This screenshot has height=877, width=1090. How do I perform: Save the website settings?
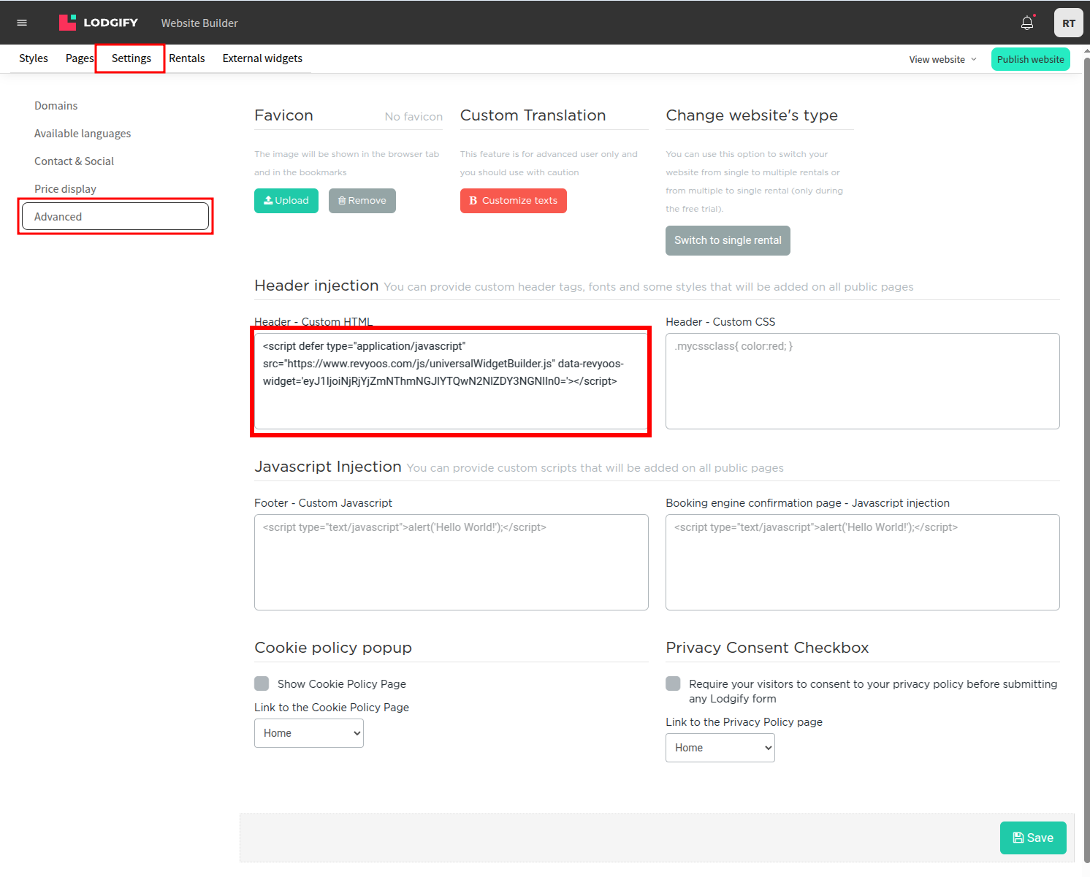click(x=1033, y=838)
